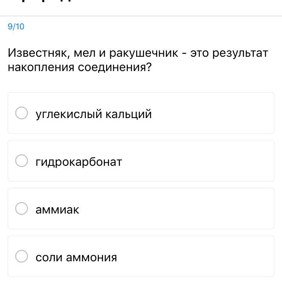Tap the соли аммония label text
The image size is (282, 282).
(x=76, y=257)
